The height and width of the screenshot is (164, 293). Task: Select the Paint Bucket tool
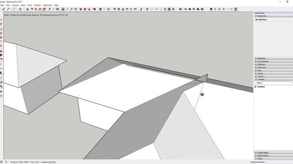[58, 9]
